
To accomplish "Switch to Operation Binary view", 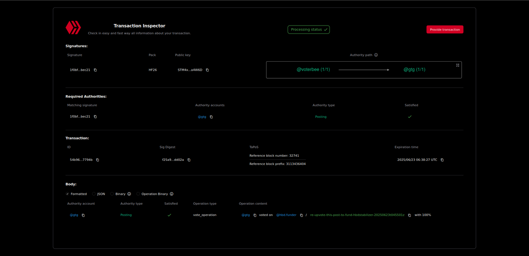I will [138, 194].
